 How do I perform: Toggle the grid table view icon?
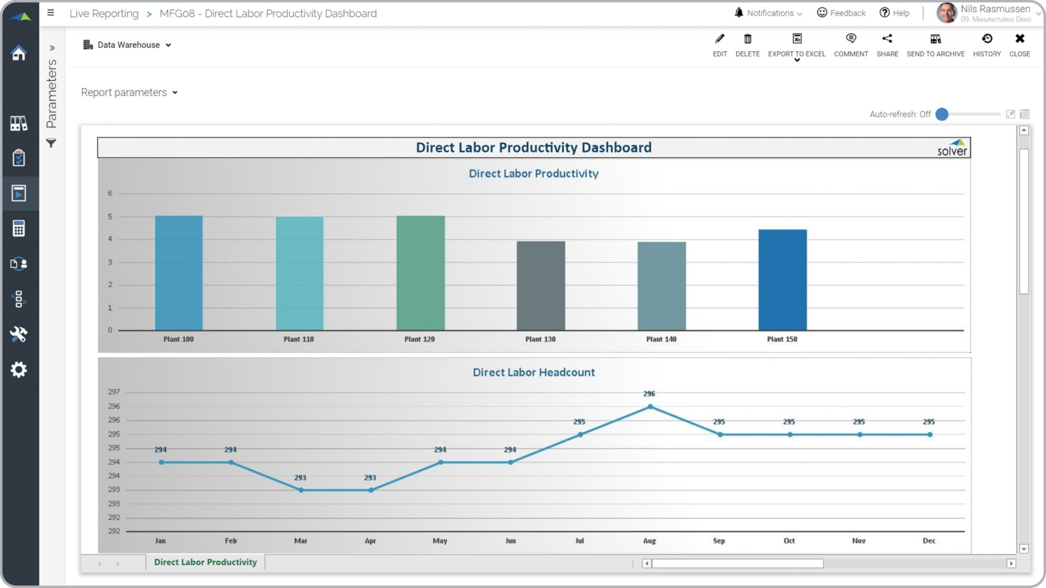point(1025,114)
